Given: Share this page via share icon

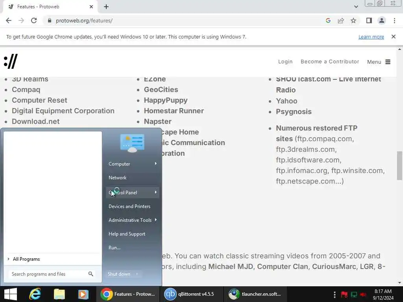Looking at the screenshot, I should click(341, 20).
